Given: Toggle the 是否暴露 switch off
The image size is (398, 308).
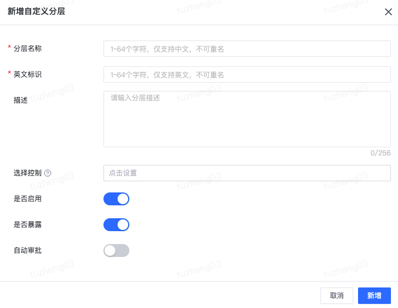Looking at the screenshot, I should coord(116,225).
